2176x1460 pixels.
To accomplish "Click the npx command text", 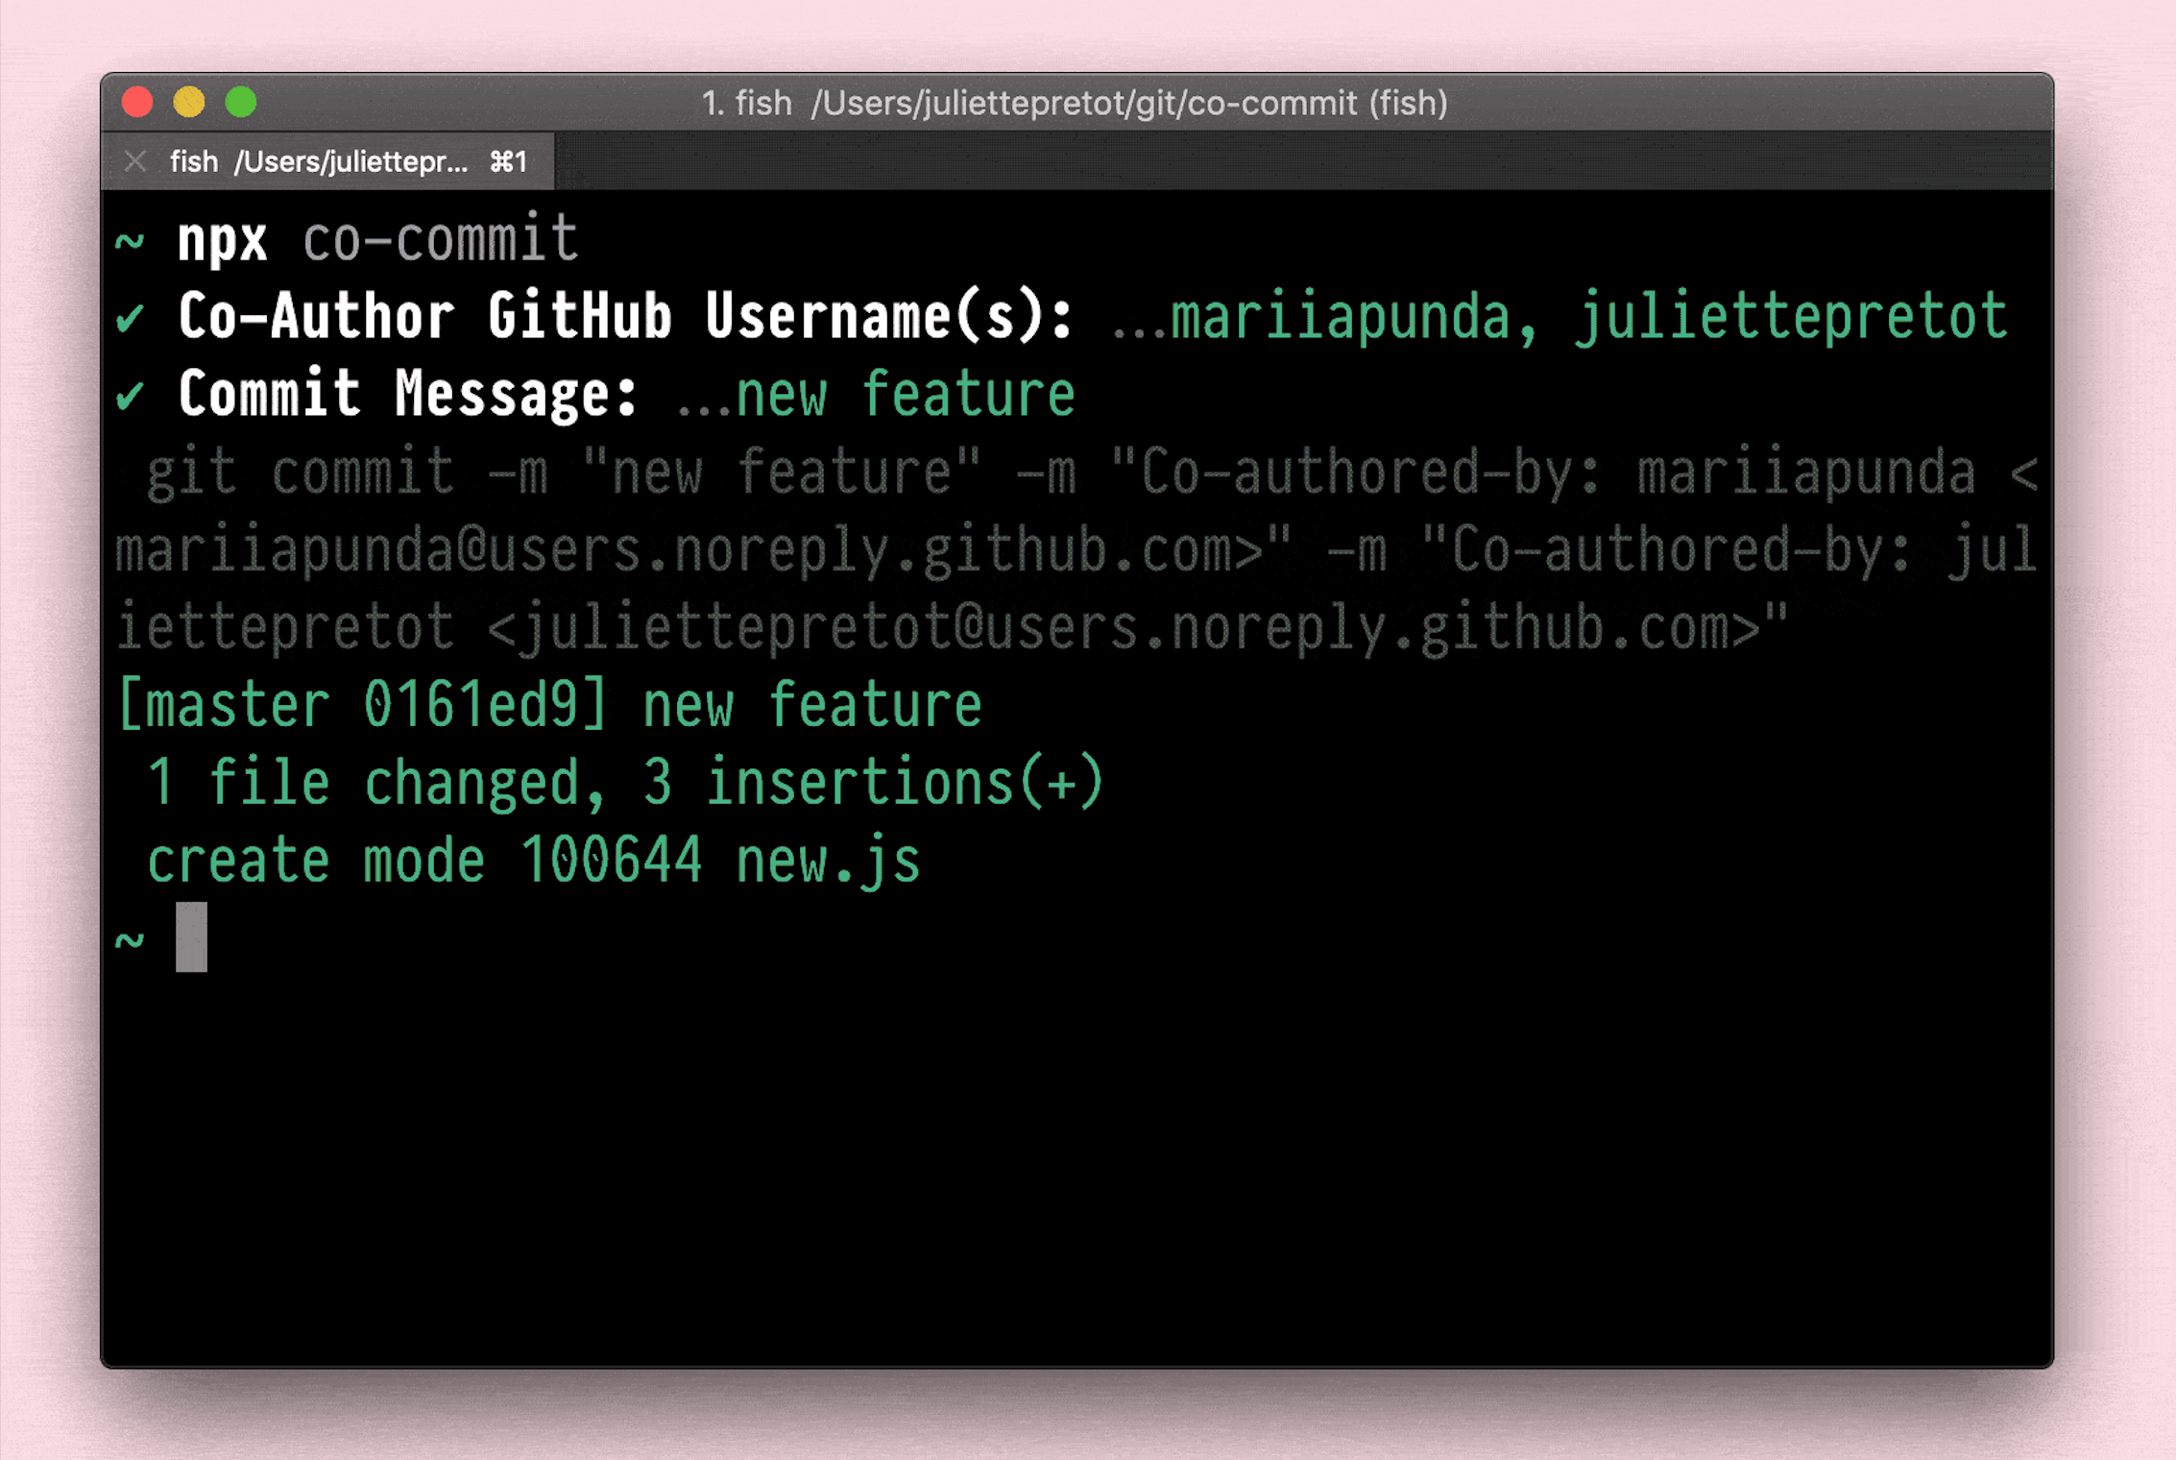I will 222,239.
